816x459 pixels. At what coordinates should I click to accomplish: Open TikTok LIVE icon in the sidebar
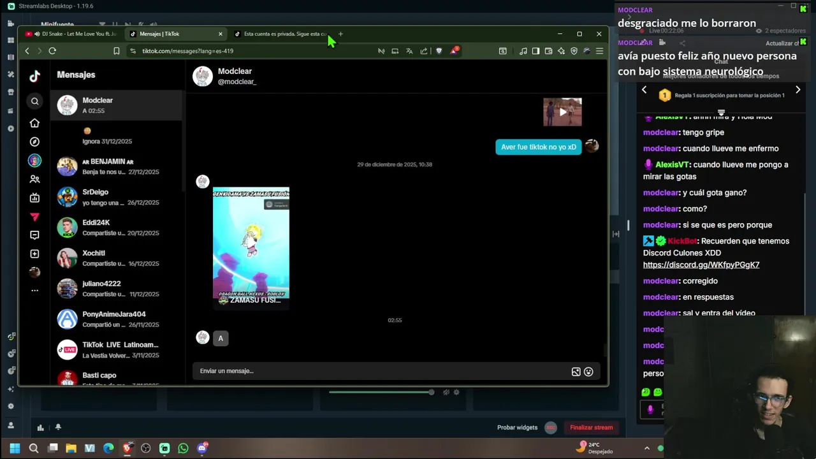(35, 198)
